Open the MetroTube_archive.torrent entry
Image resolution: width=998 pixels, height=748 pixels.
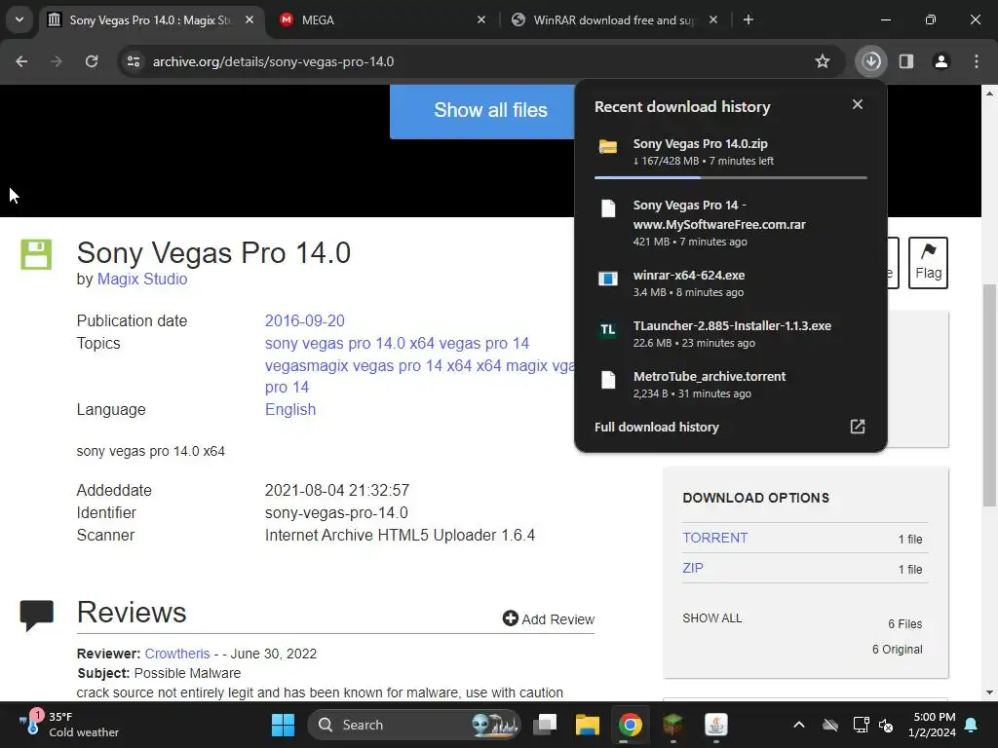click(x=731, y=384)
